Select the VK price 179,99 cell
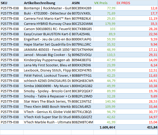Image resolution: width=158 pixels, height=135 pixels. click(105, 24)
